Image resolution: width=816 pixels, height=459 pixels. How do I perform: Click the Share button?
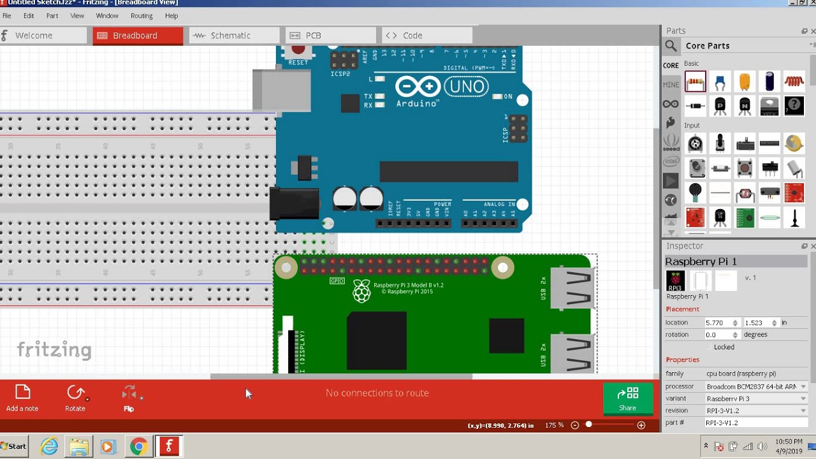(627, 398)
